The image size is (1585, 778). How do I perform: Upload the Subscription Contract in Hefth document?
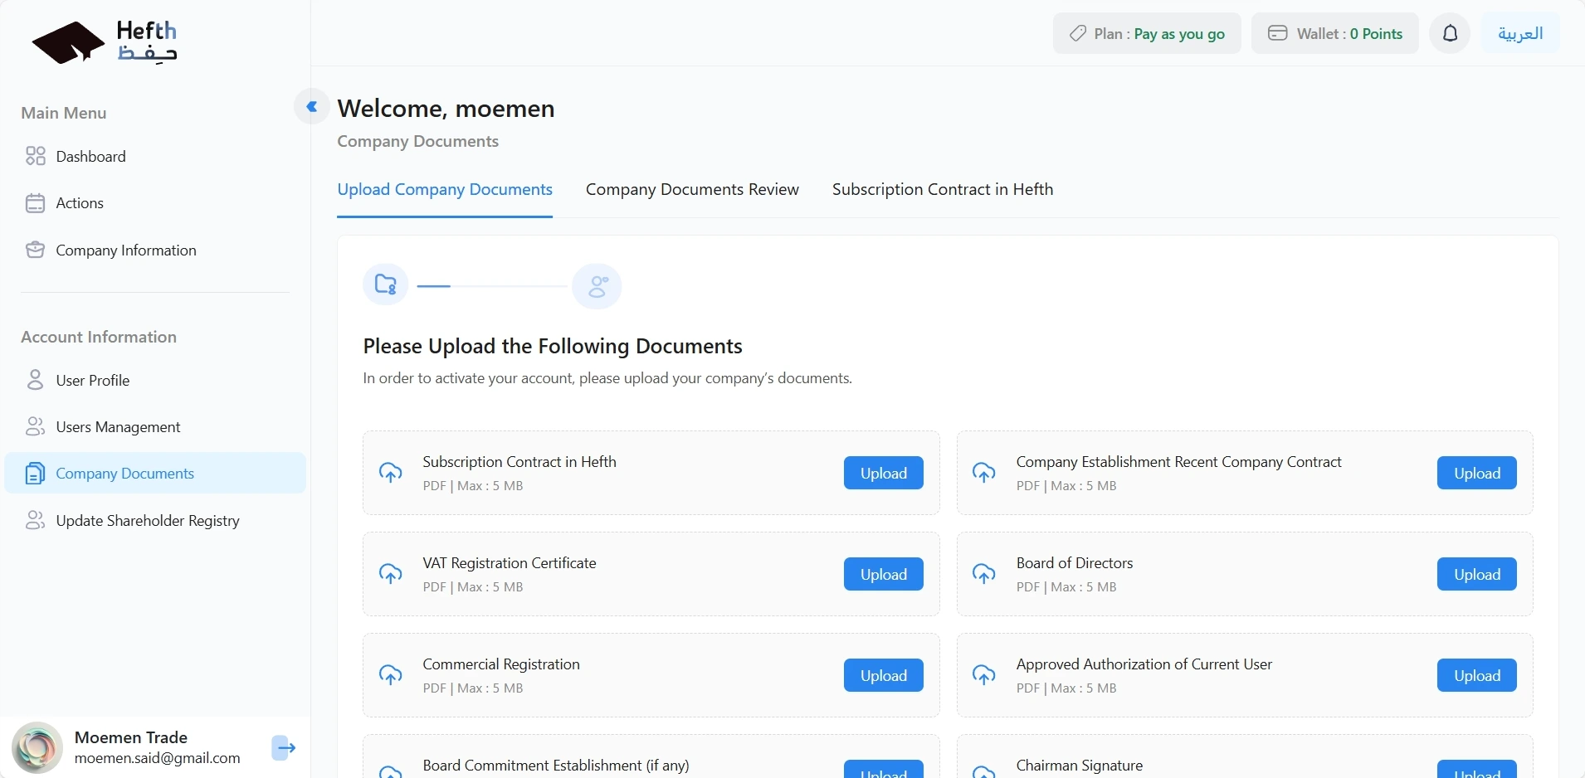pos(883,473)
